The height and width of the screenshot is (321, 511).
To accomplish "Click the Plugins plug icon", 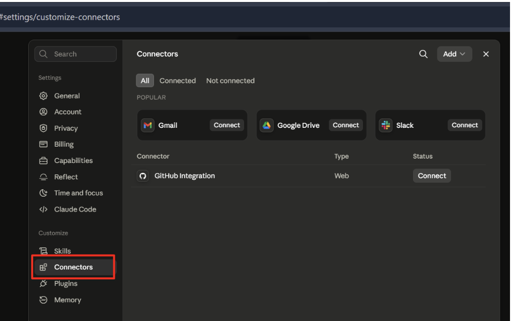I will pos(44,283).
